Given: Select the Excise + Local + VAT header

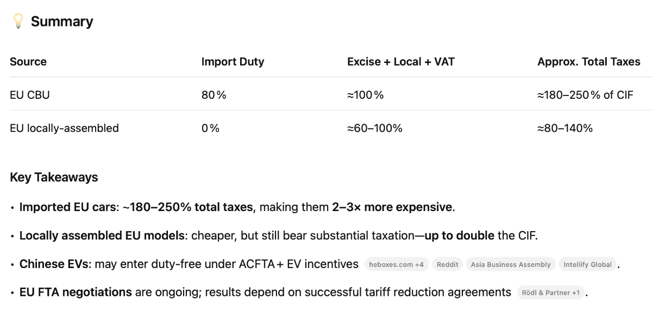Looking at the screenshot, I should pyautogui.click(x=401, y=62).
